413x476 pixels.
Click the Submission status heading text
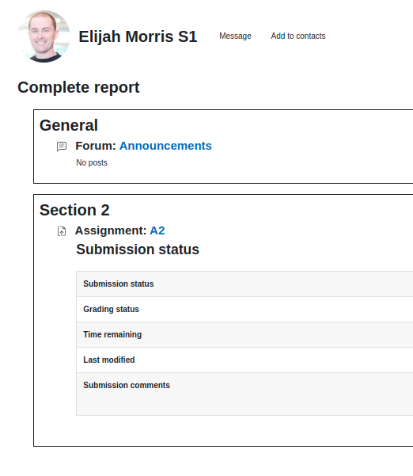138,249
